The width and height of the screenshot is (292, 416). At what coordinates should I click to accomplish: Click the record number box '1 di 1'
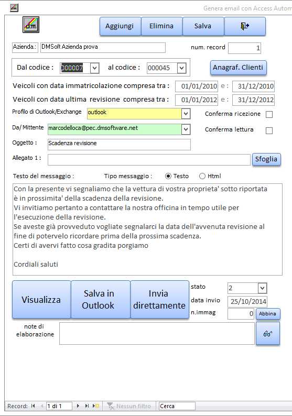pos(59,406)
